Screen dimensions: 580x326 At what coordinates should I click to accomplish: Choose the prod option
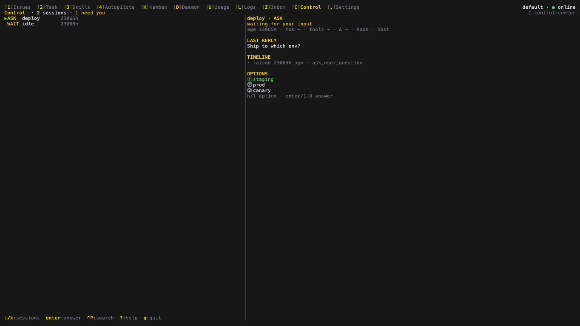(x=256, y=85)
